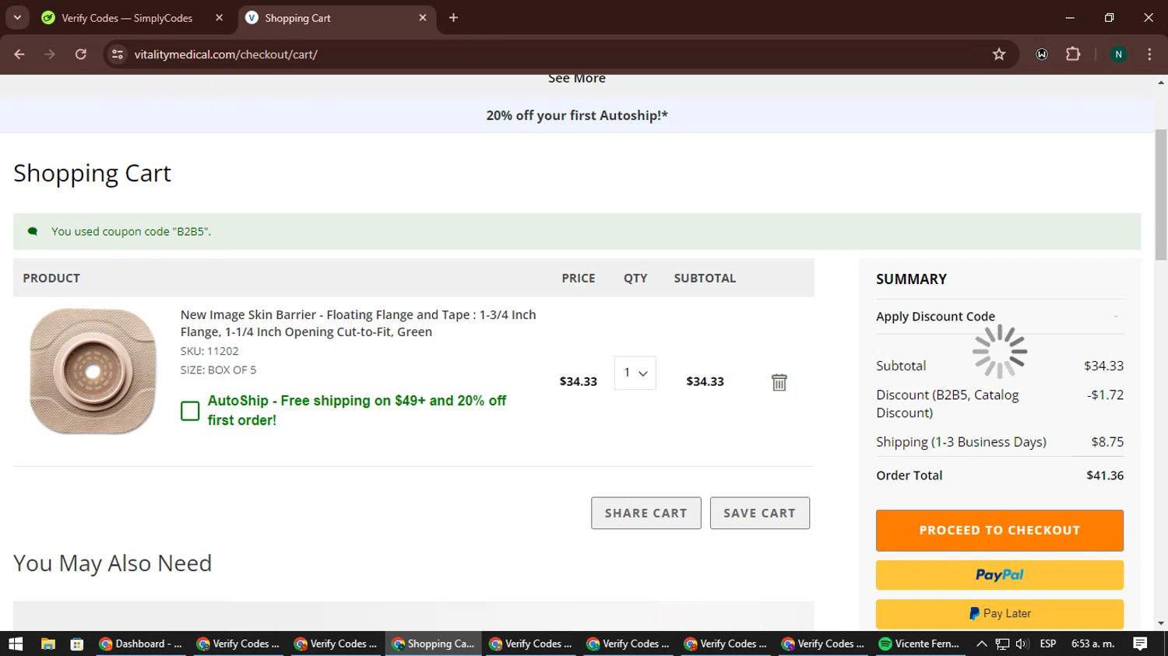Select the Shopping Cart browser tab
The image size is (1168, 656).
[x=335, y=18]
